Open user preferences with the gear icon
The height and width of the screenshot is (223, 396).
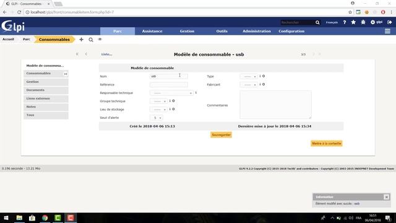tap(372, 22)
